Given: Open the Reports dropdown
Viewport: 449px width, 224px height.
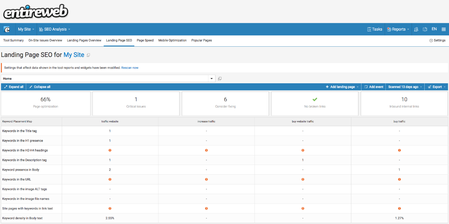Looking at the screenshot, I should (x=398, y=29).
